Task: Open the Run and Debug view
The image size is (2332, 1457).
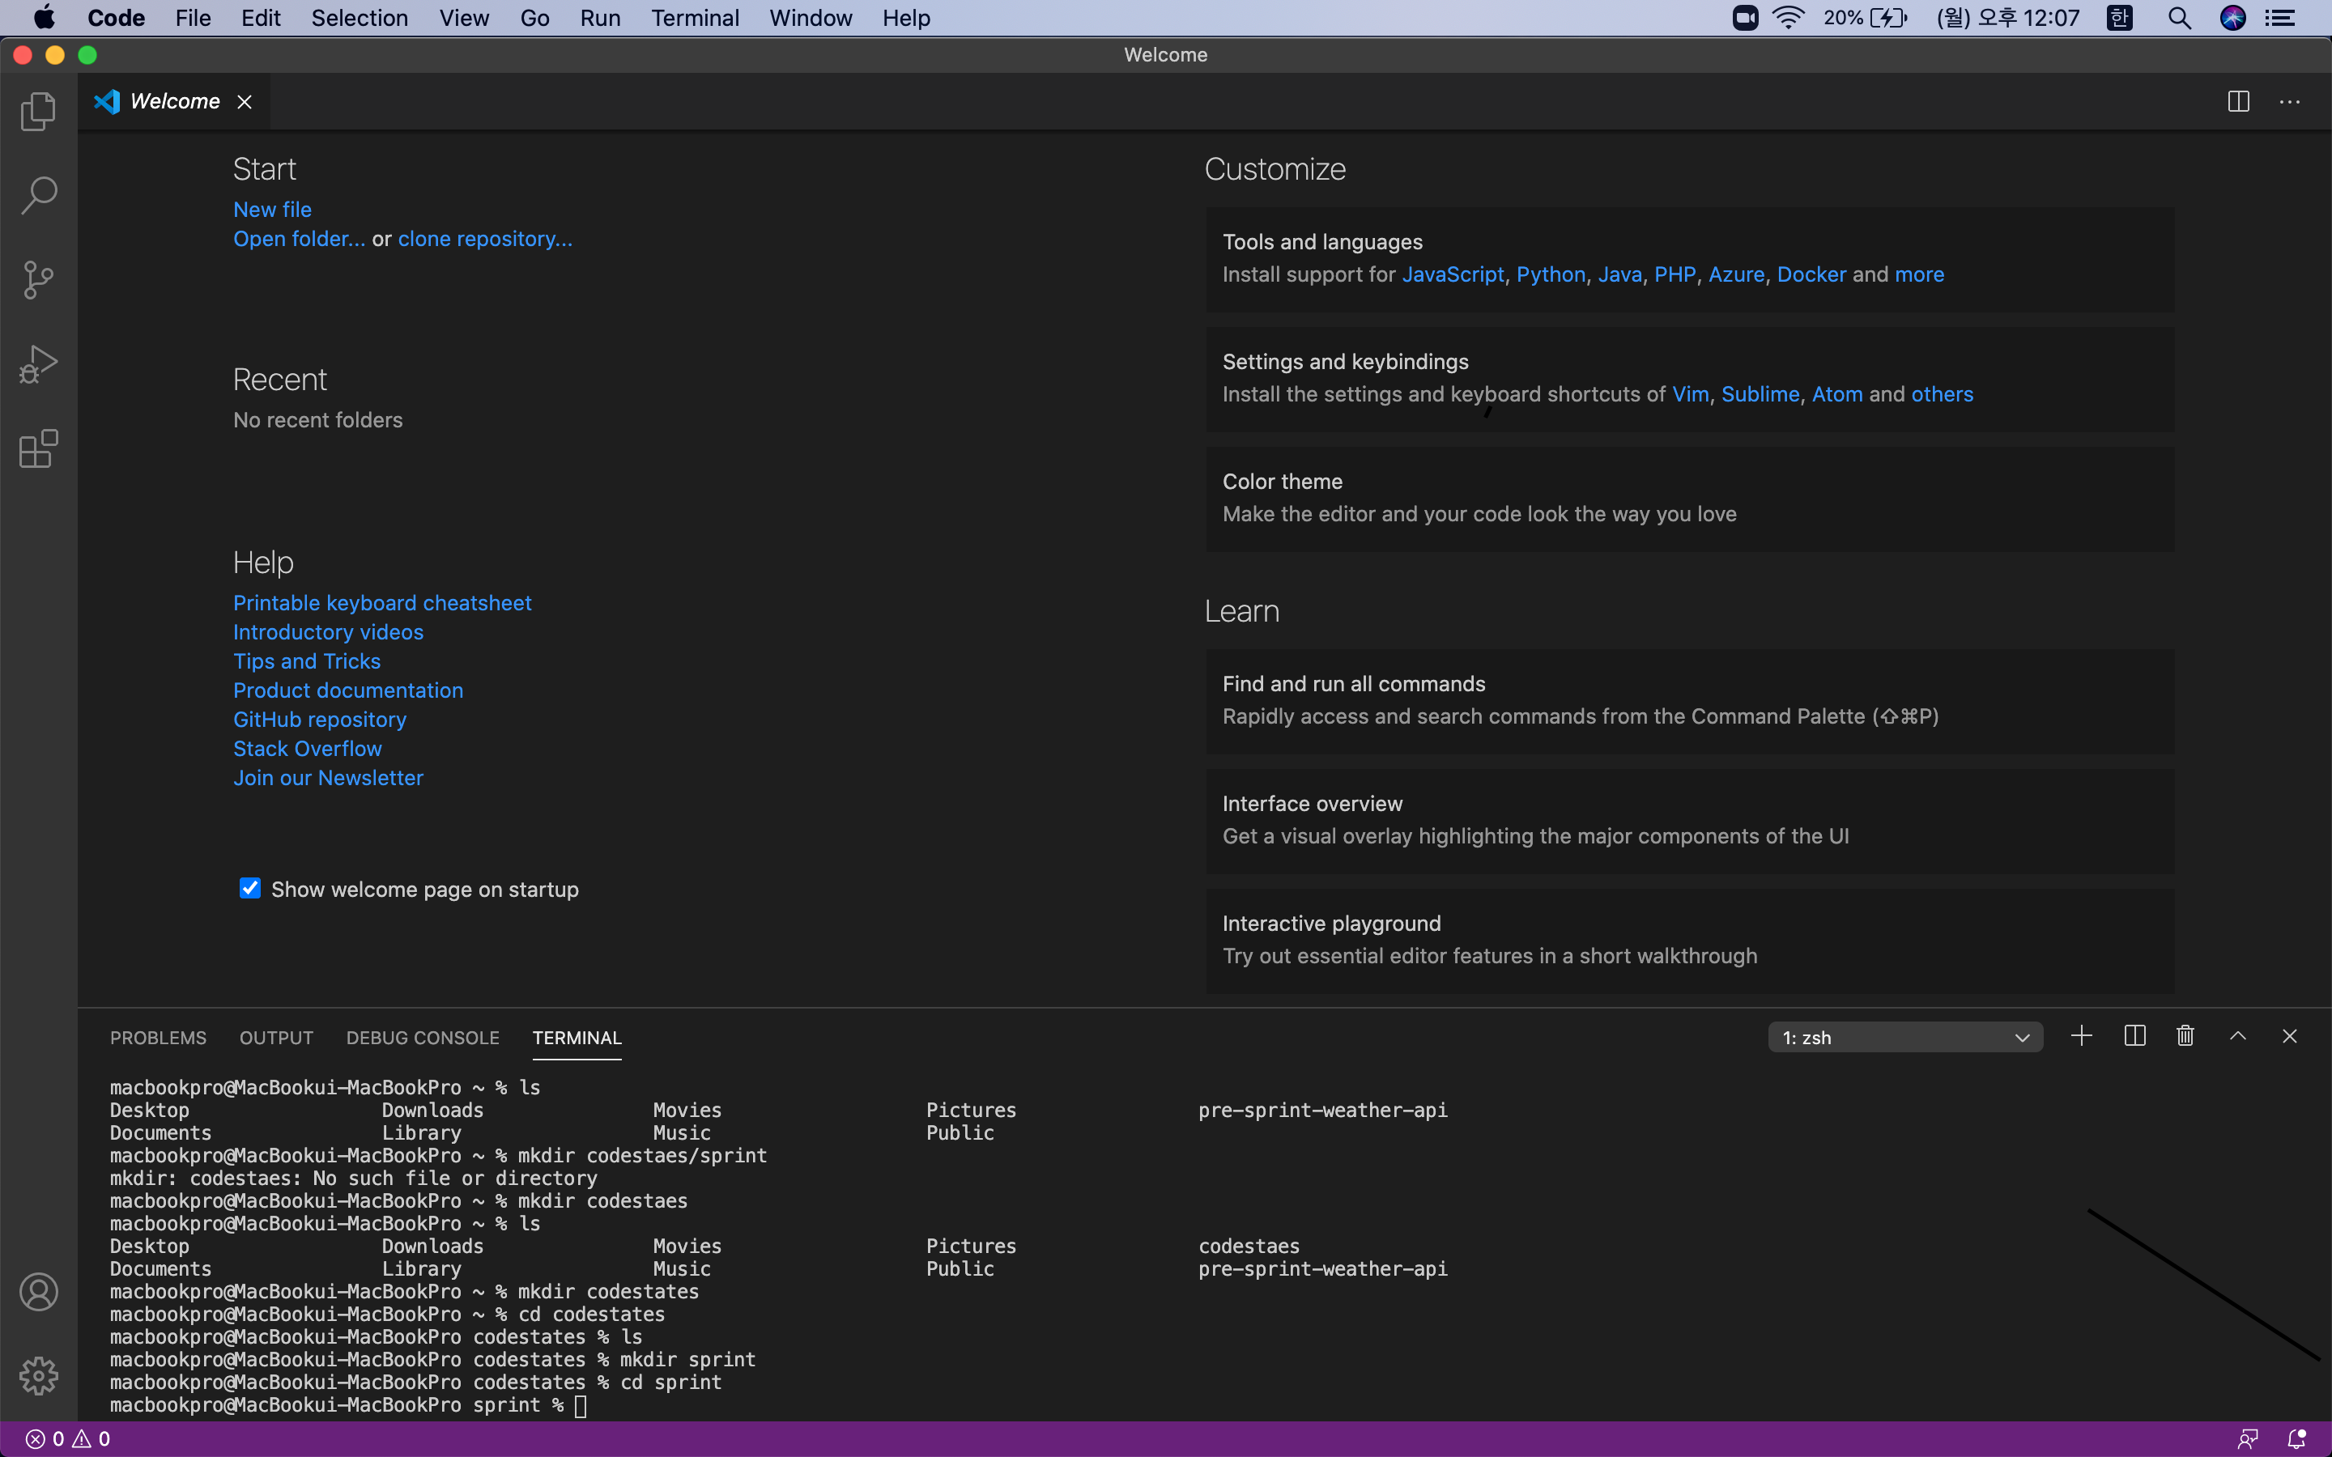Action: point(39,364)
